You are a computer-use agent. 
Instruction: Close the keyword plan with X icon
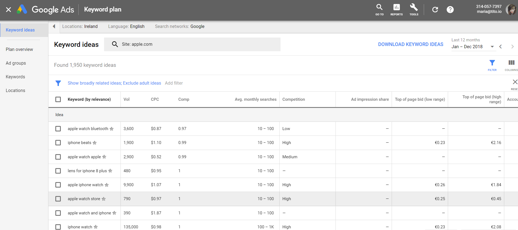(8, 10)
